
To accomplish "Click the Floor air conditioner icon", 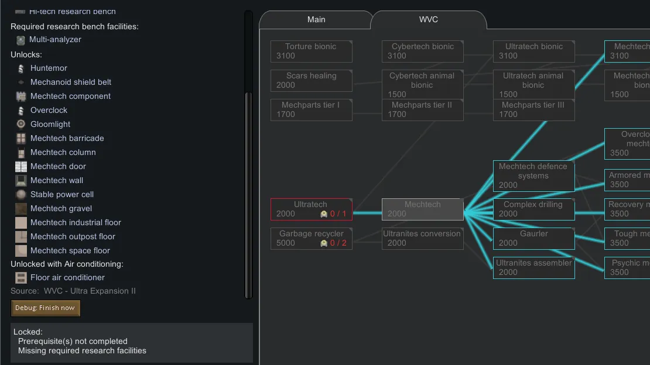I will pyautogui.click(x=21, y=278).
